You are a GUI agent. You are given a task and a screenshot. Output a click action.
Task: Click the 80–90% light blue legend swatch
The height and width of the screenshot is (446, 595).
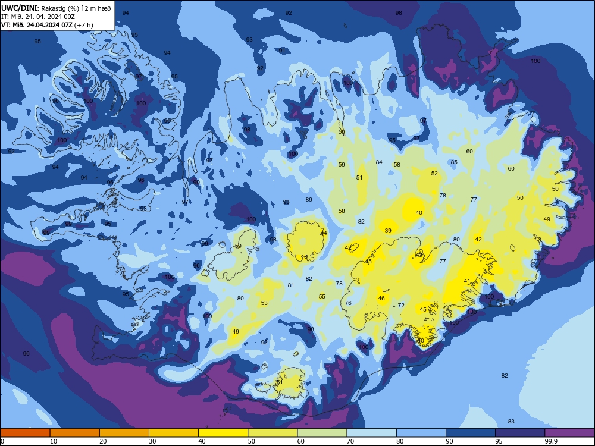(x=421, y=433)
